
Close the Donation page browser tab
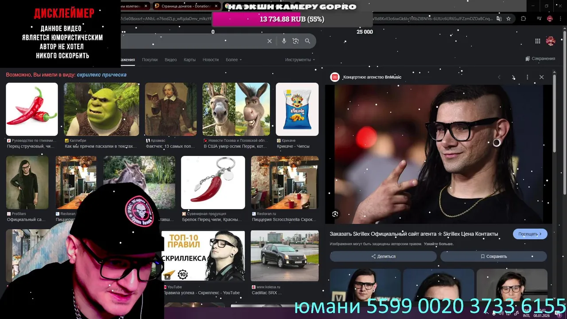[216, 6]
